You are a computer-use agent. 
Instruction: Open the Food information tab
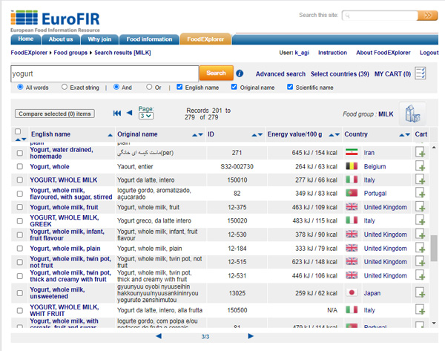click(x=149, y=39)
